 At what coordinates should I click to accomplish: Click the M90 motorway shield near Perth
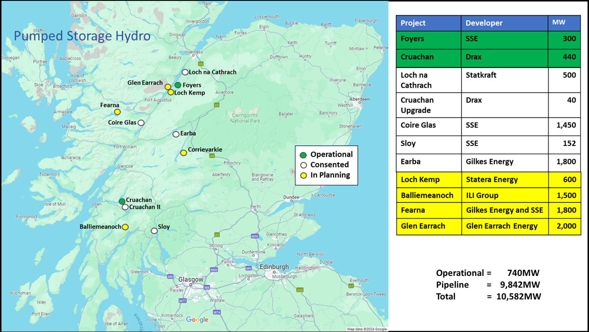(255, 236)
